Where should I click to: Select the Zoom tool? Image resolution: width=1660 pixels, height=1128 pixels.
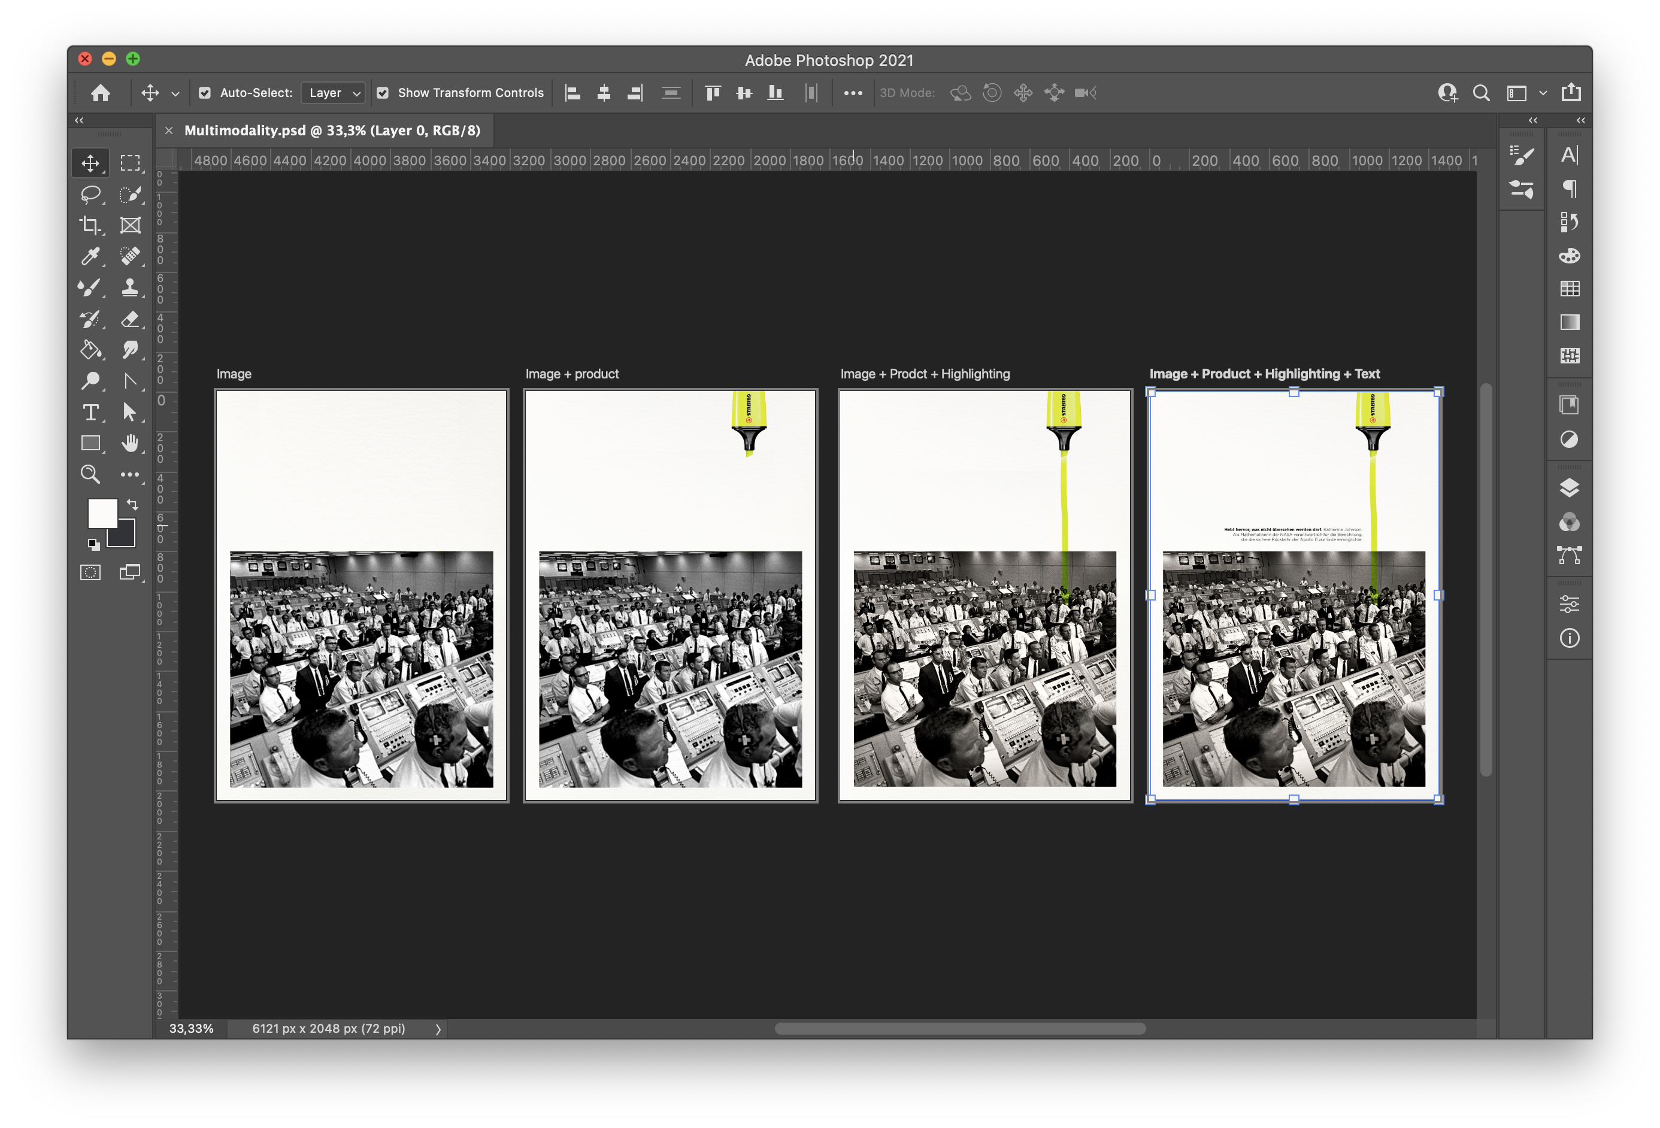click(x=90, y=474)
